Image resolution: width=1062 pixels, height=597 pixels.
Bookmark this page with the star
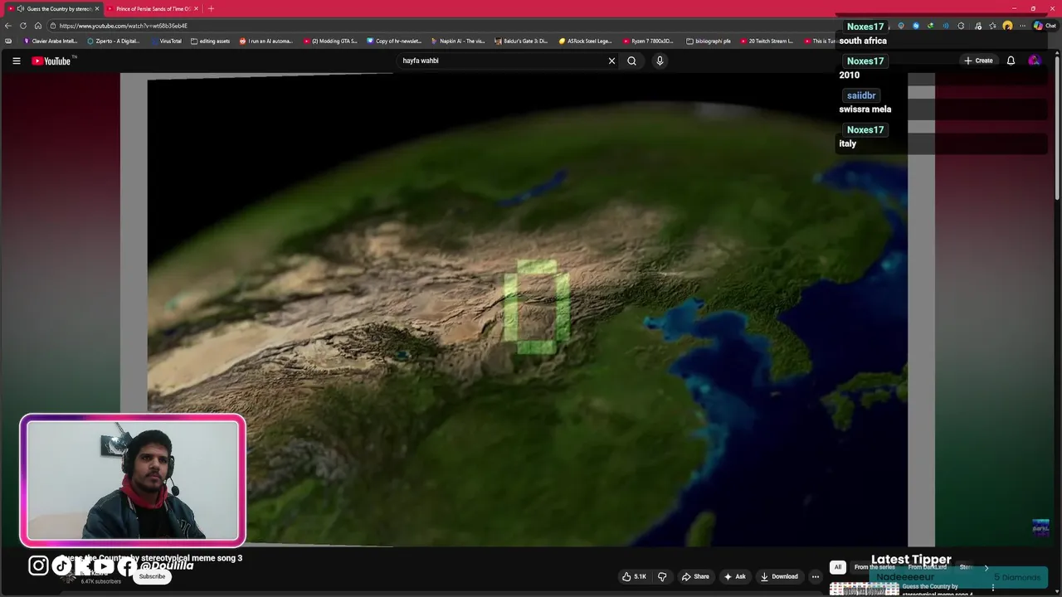click(992, 26)
